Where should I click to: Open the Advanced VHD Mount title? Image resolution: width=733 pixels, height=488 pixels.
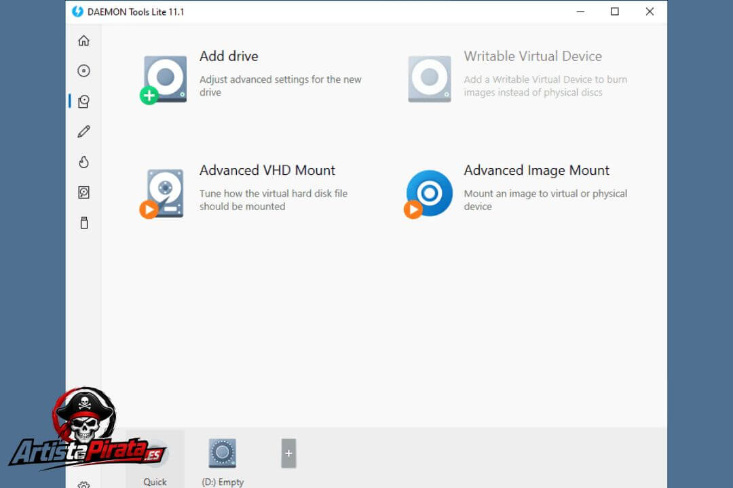point(267,170)
